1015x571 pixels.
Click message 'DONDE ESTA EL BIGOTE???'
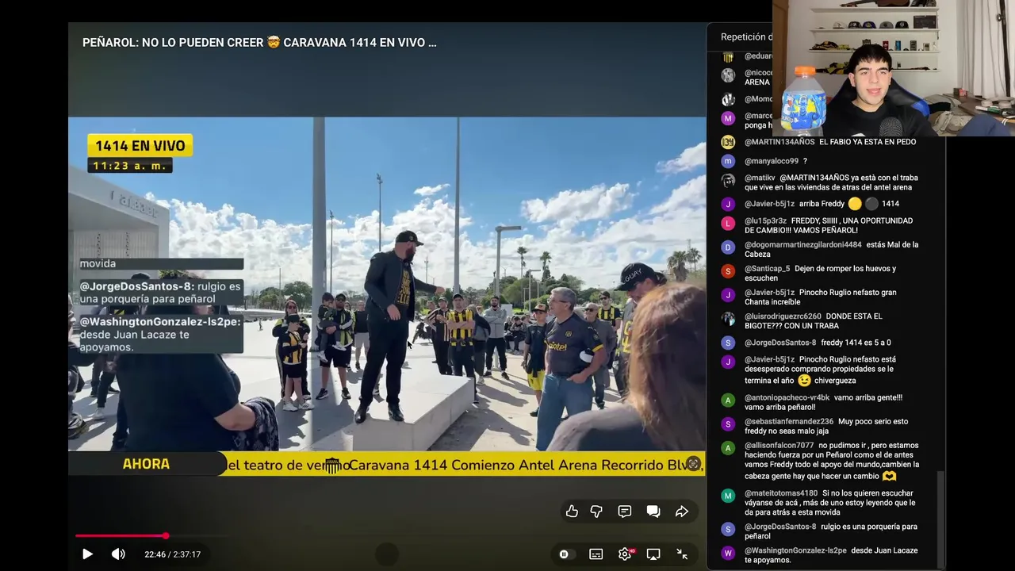pos(814,321)
